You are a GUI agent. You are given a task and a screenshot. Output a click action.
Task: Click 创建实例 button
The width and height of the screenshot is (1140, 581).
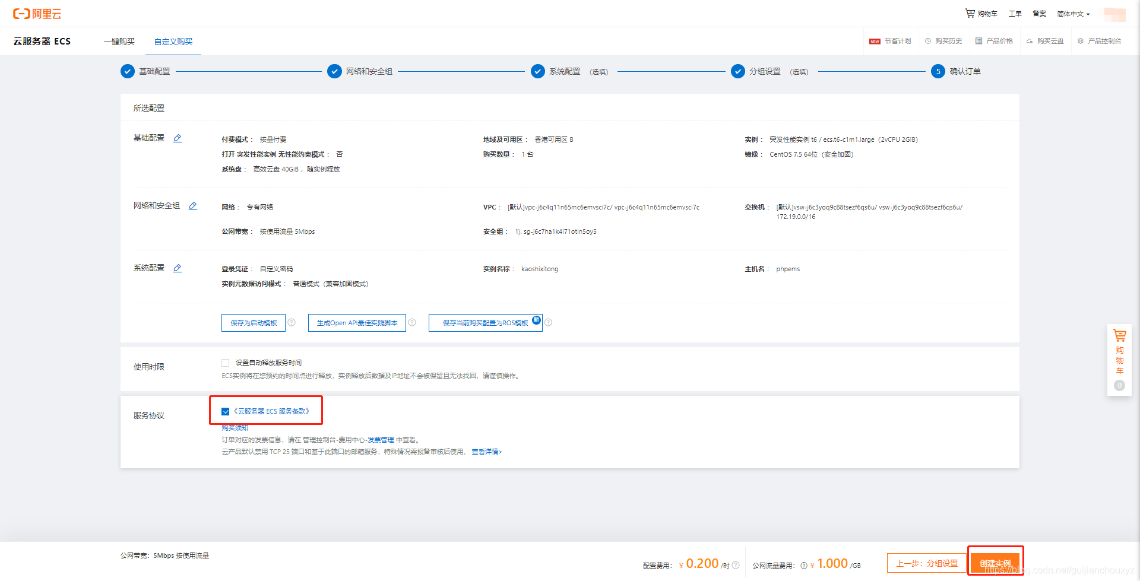pos(995,563)
